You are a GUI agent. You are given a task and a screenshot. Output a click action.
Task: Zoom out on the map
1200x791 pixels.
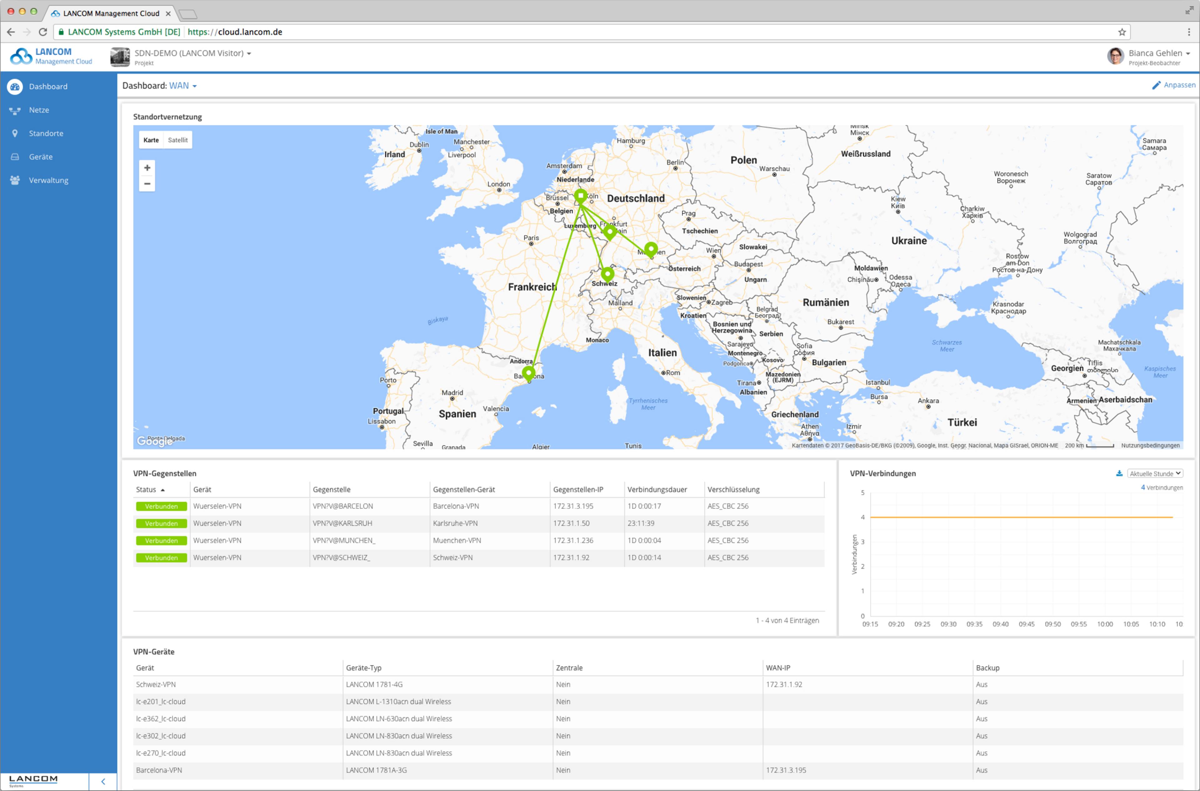point(147,184)
